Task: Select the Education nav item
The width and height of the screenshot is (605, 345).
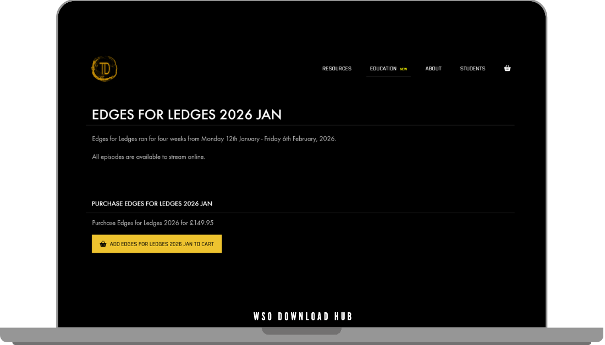Action: [x=383, y=68]
